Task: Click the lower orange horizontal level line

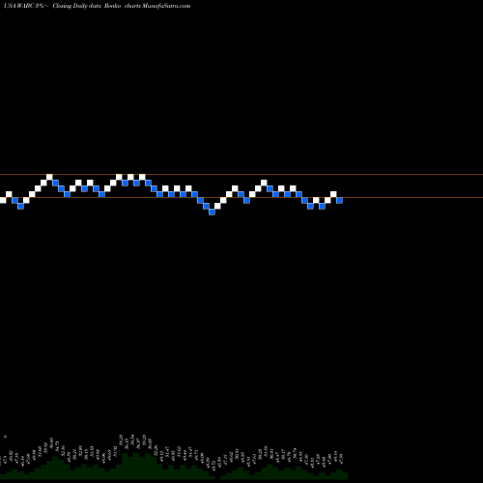Action: point(241,197)
